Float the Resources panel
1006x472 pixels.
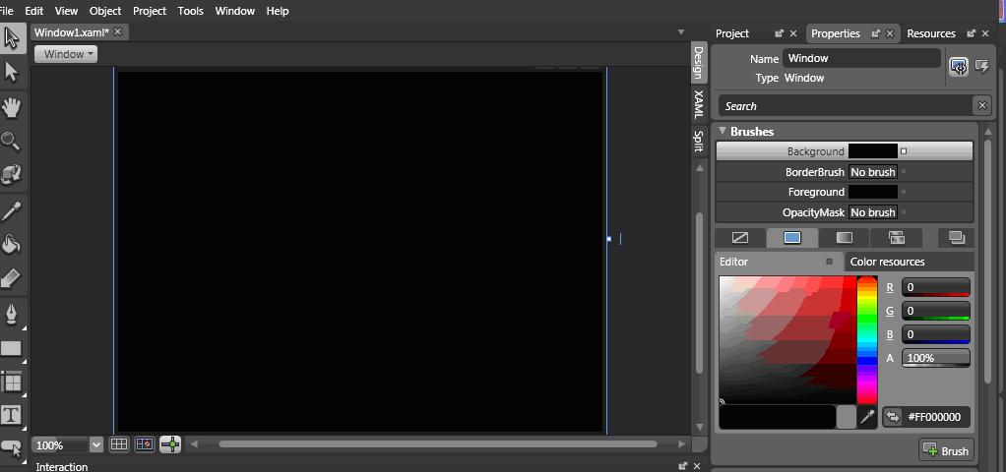click(972, 34)
